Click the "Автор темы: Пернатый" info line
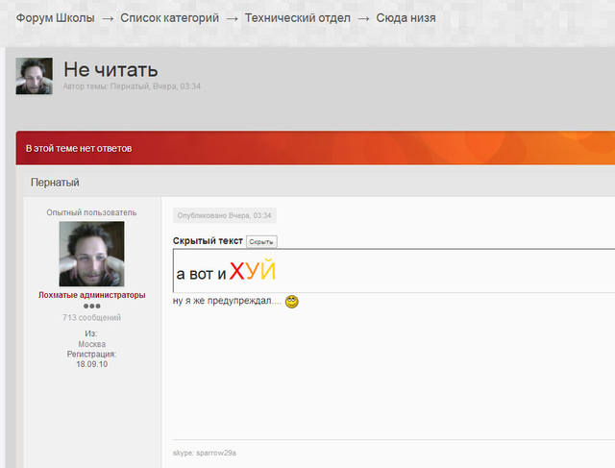615x468 pixels. (x=131, y=86)
